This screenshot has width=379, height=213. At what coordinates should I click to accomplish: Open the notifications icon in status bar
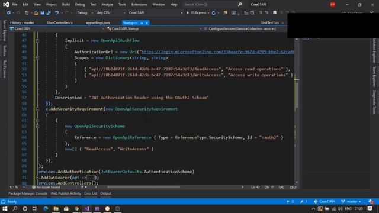click(371, 201)
